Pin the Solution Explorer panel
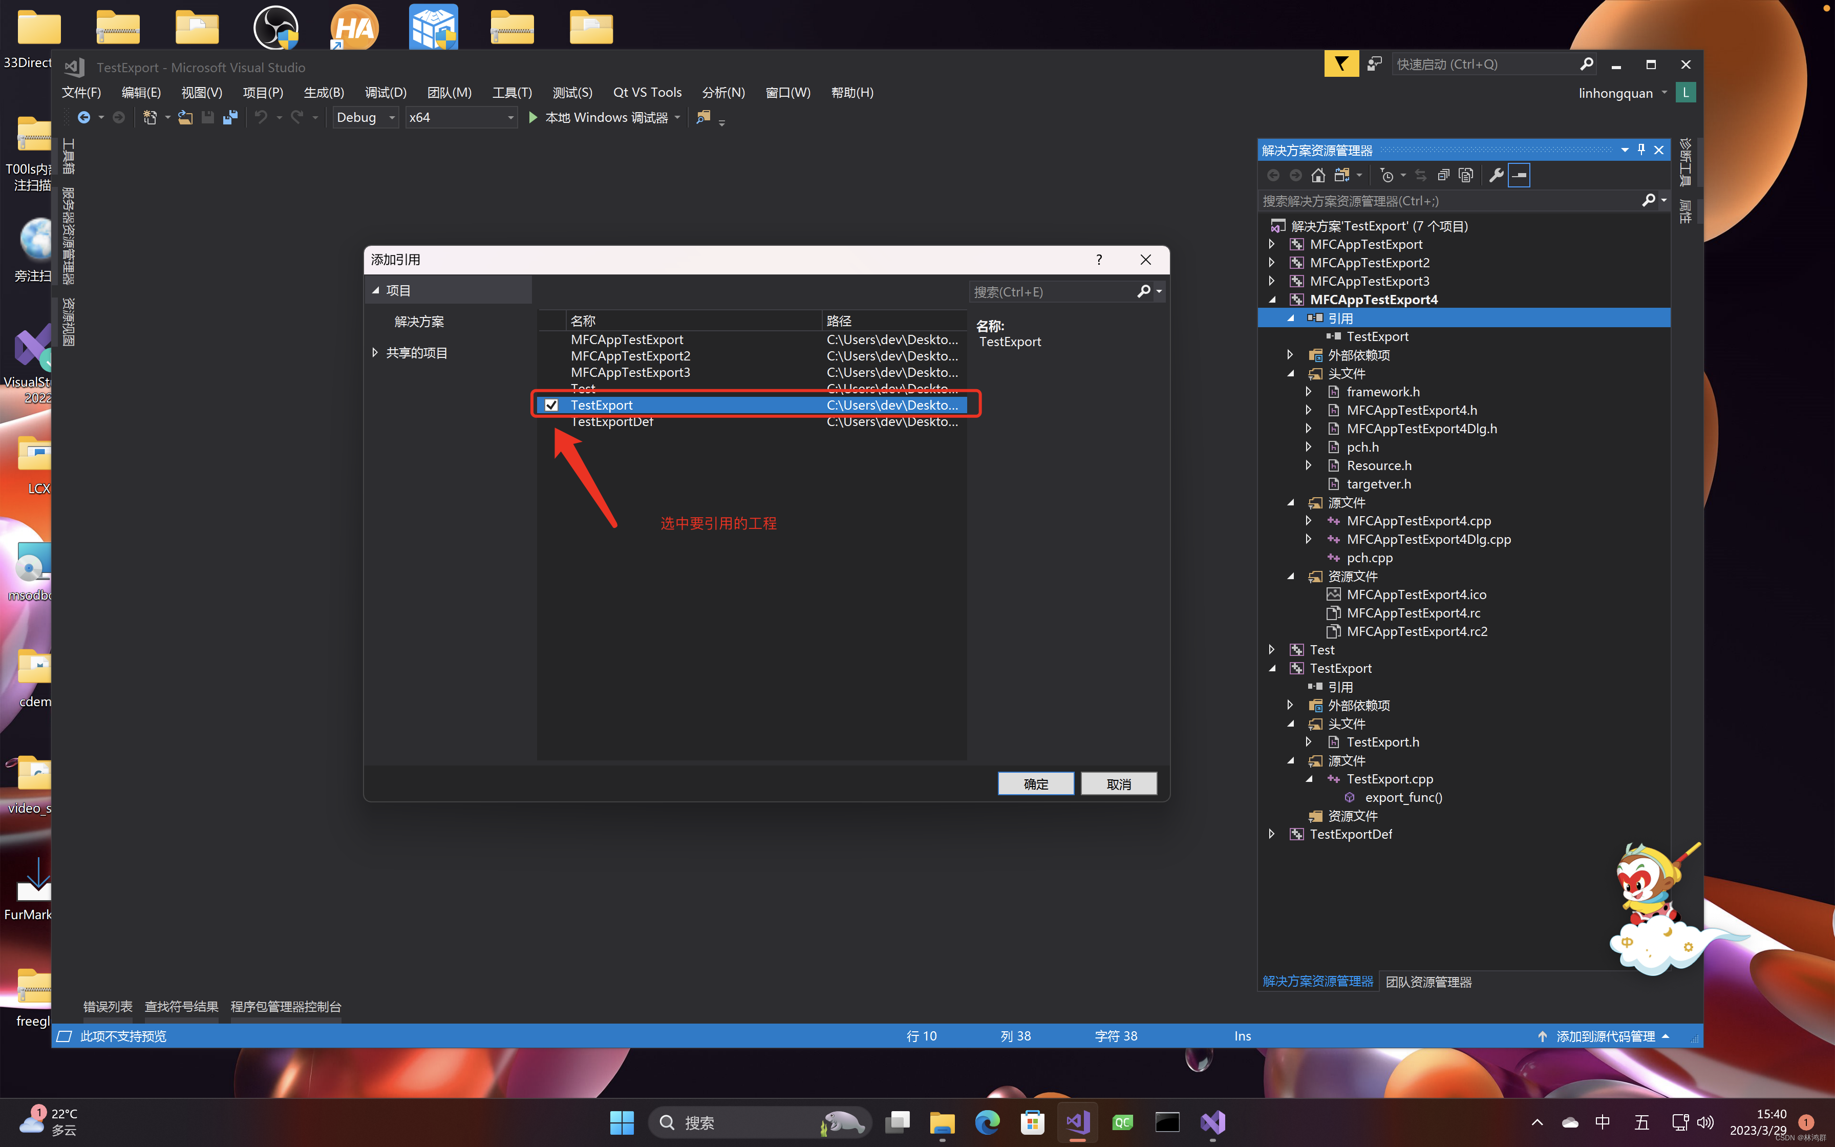Screen dimensions: 1835x1147 pyautogui.click(x=1641, y=150)
